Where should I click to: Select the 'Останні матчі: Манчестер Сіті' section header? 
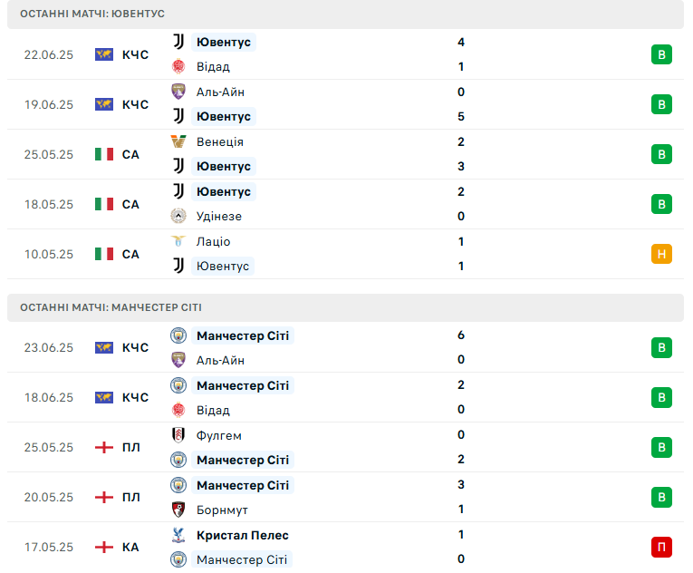(x=346, y=307)
